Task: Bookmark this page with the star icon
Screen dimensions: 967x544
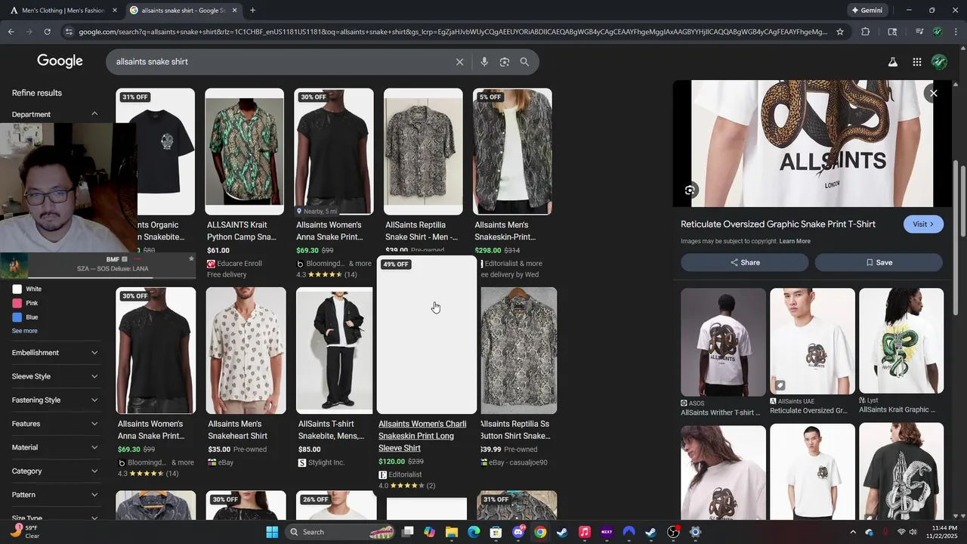Action: tap(839, 32)
